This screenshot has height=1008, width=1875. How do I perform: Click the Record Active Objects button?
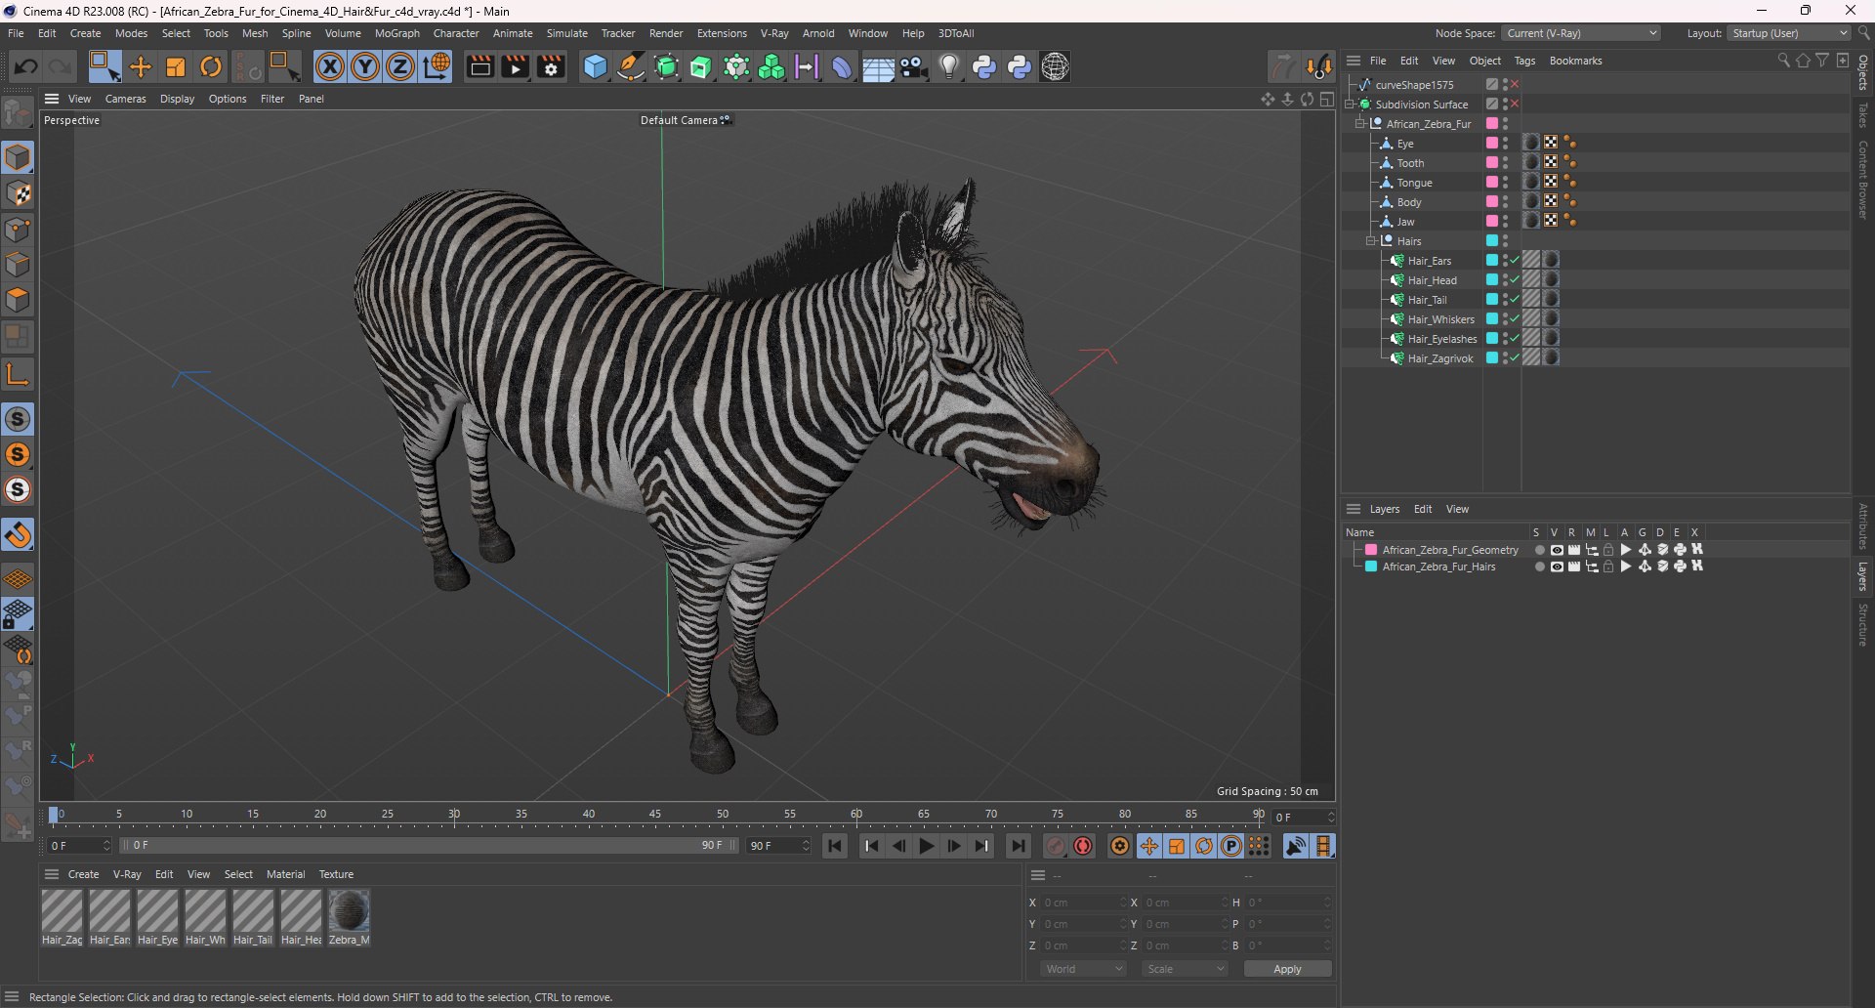(x=1055, y=846)
